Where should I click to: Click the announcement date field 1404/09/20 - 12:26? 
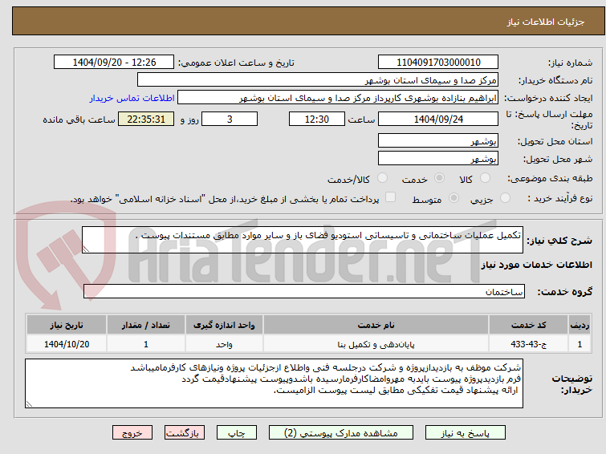tap(114, 63)
